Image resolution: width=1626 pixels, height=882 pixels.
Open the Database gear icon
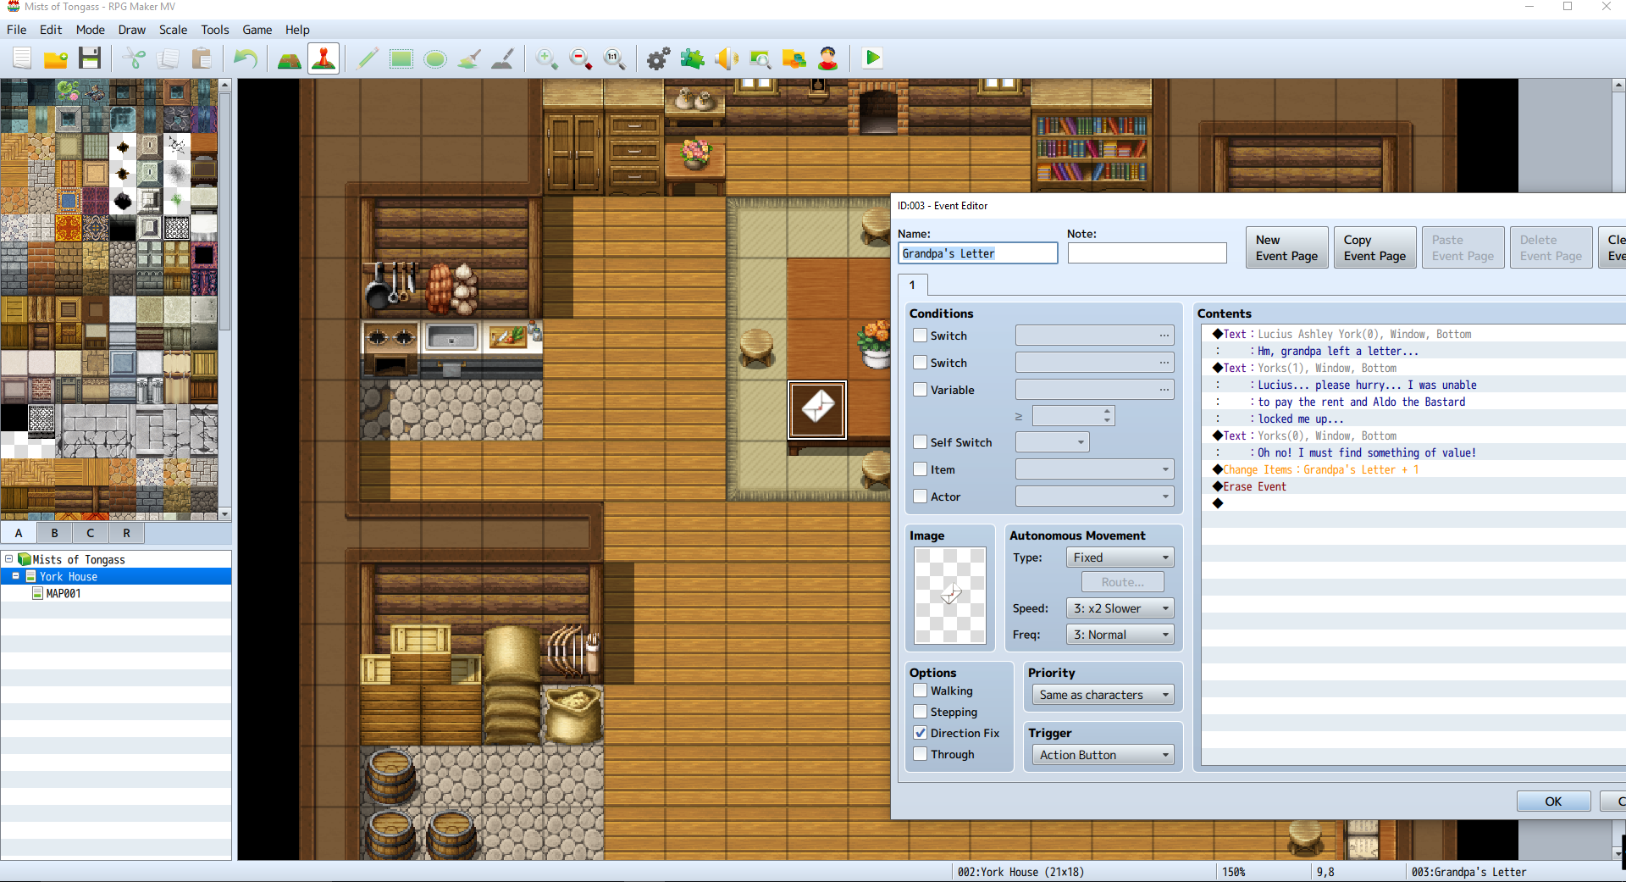coord(658,58)
